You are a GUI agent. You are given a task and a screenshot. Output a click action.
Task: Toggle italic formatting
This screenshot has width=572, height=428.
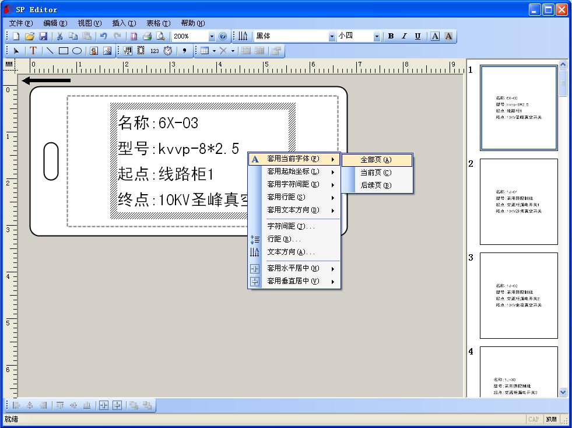(403, 36)
